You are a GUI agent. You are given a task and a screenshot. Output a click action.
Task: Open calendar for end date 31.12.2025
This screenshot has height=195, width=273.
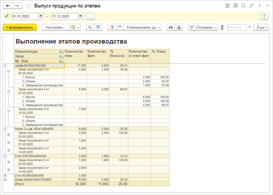pos(80,16)
